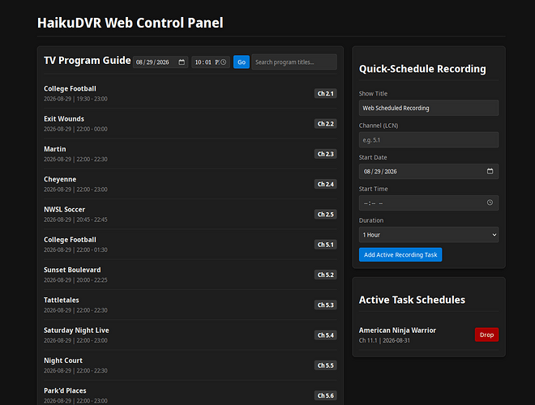Click the American Ninja Warrior task title

pos(397,330)
